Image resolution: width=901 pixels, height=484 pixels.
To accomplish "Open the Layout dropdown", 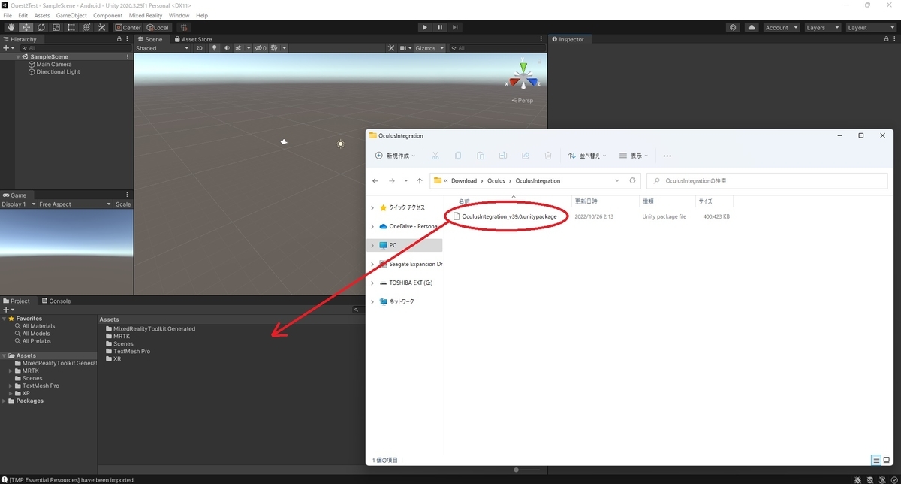I will (870, 27).
